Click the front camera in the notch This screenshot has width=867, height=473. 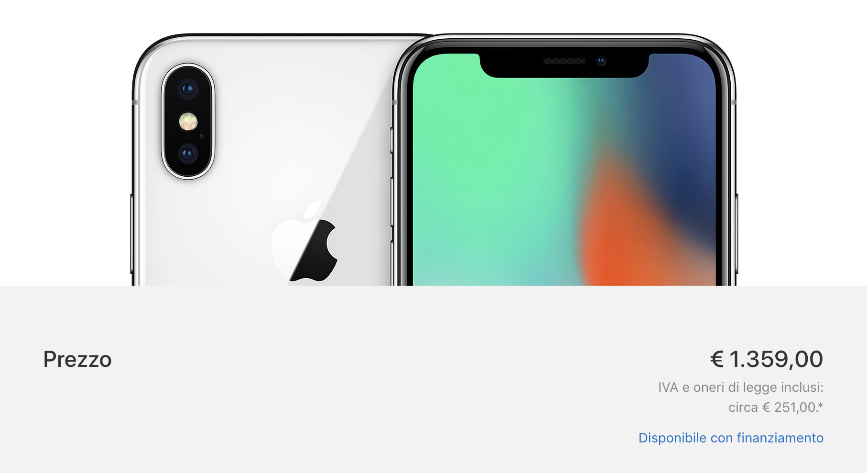601,61
